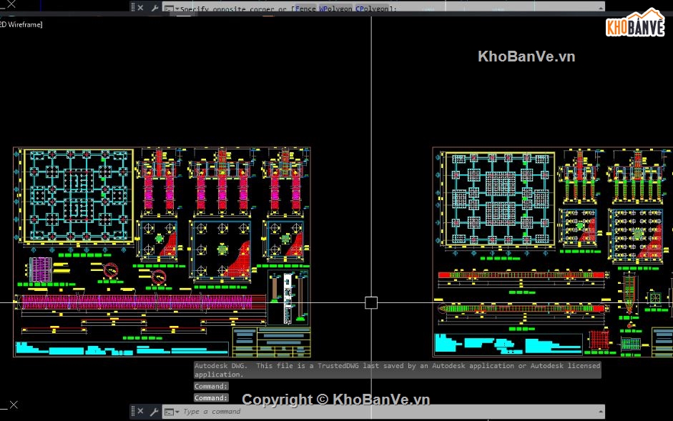Image resolution: width=673 pixels, height=421 pixels.
Task: Close the bottom command line window
Action: point(140,411)
